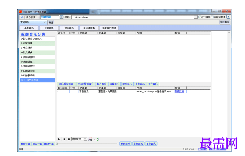Click 下移音乐 above the playlist table
245x156 pixels.
point(153,84)
